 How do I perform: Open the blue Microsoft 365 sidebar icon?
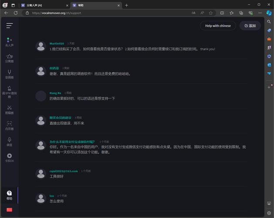269,56
